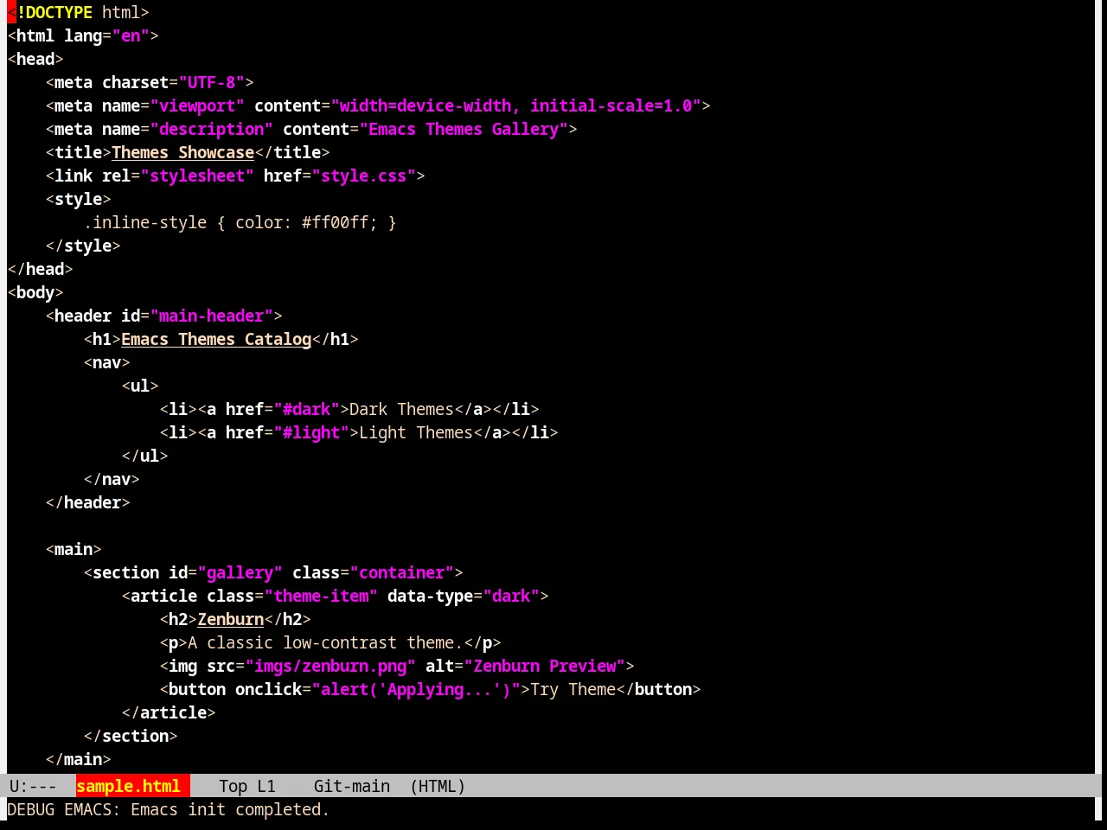Screen dimensions: 1107x830
Task: Click the closing </main> tag
Action: [78, 759]
